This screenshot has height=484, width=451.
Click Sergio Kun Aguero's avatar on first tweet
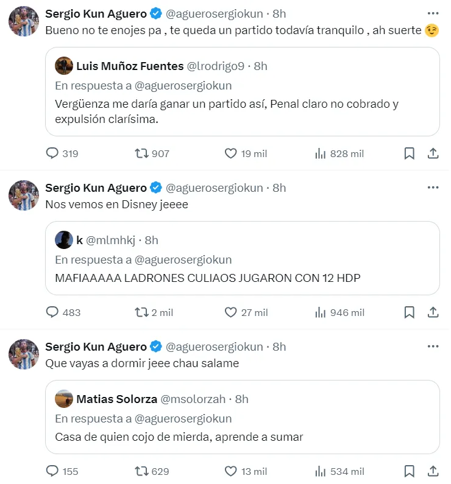click(24, 20)
